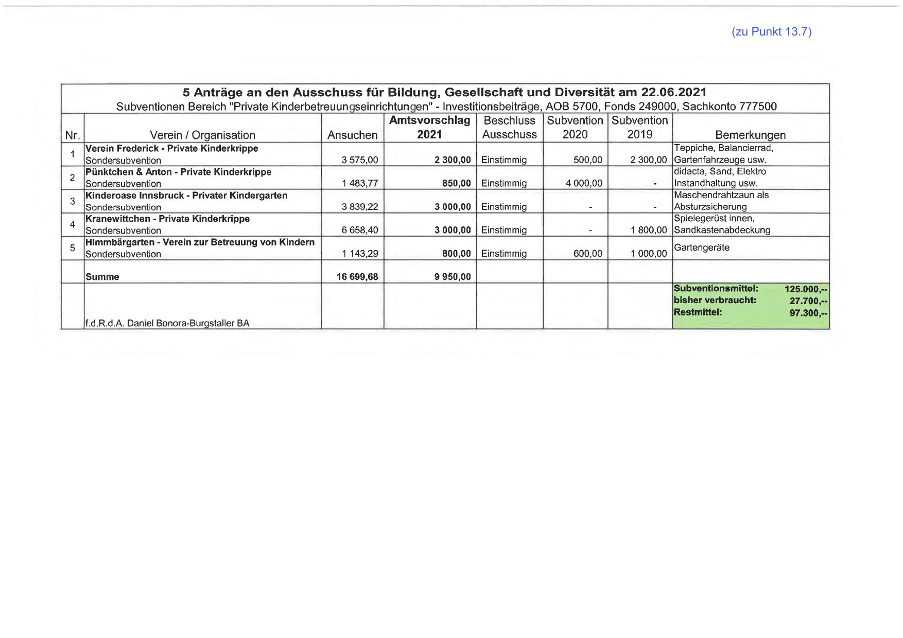Screen dimensions: 903x638
Task: Select the "Maschendrahtzaun als Absturzsicherung" remark
Action: point(721,201)
